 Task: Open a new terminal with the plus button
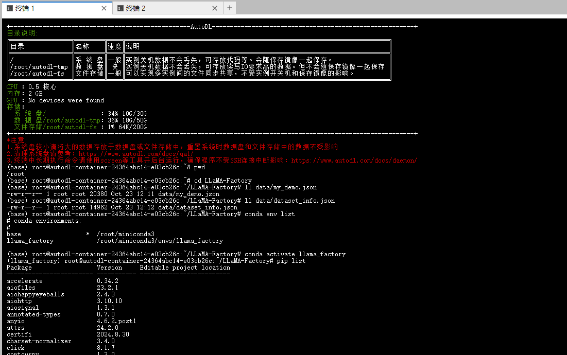pyautogui.click(x=230, y=8)
